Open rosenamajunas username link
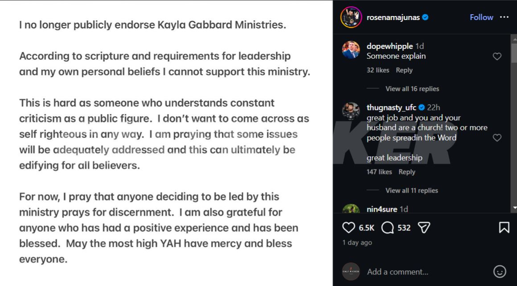517x286 pixels. click(x=393, y=17)
